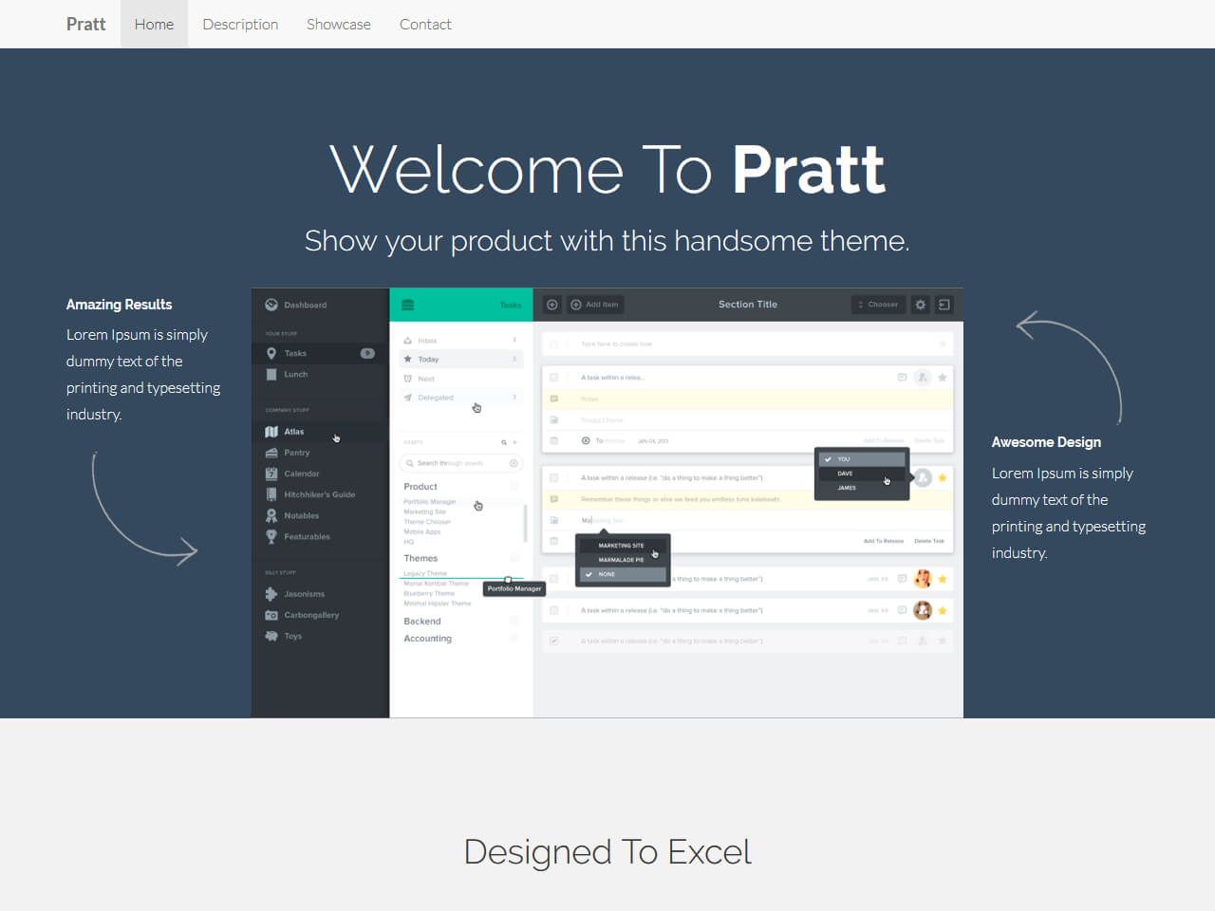Click the green stack icon in the Tasks header

click(x=408, y=305)
